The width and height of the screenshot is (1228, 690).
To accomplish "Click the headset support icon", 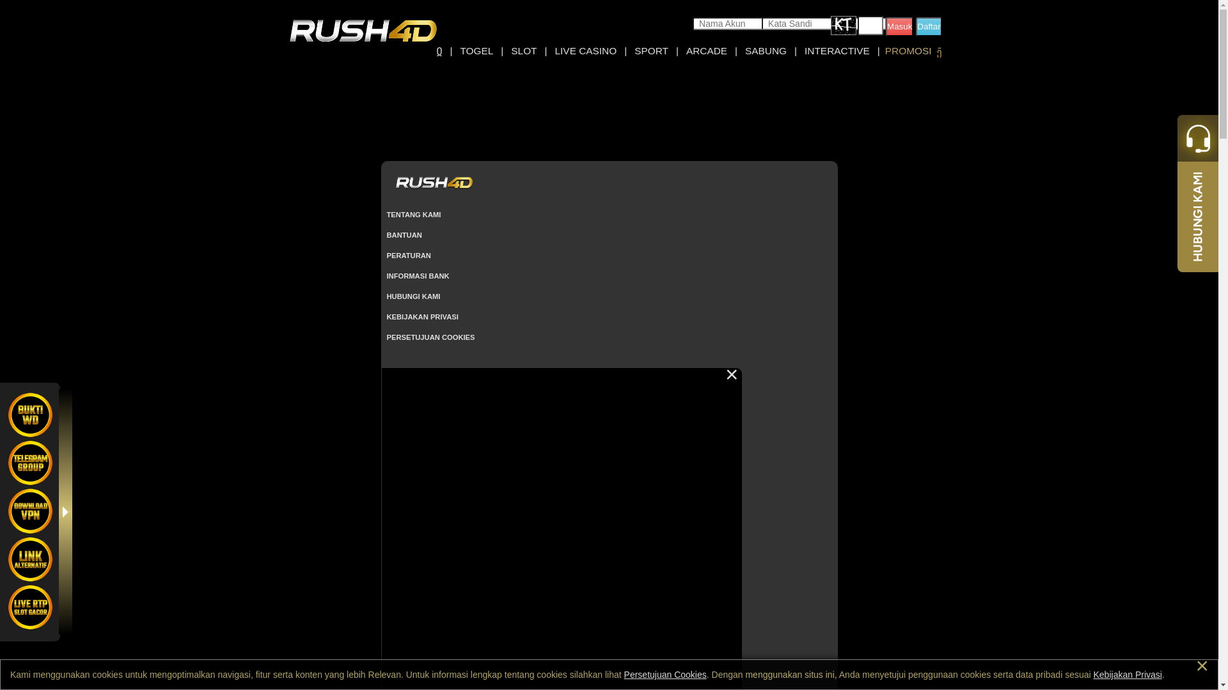I will point(1198,138).
